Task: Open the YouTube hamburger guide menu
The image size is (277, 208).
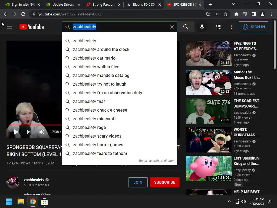Action: [x=10, y=27]
